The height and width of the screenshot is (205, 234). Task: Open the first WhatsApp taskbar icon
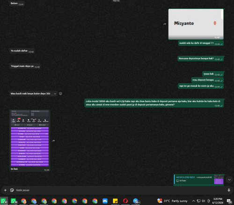click(x=4, y=201)
